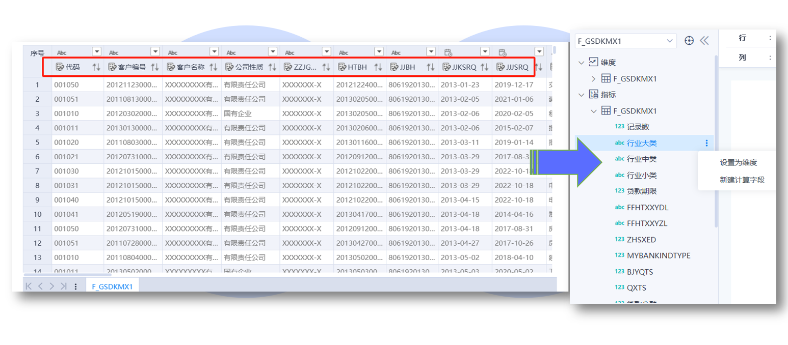Open the sheet tab more-options dots
This screenshot has height=345, width=788.
[x=76, y=286]
